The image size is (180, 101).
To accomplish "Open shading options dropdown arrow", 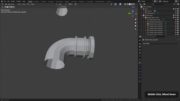I will tap(136, 4).
